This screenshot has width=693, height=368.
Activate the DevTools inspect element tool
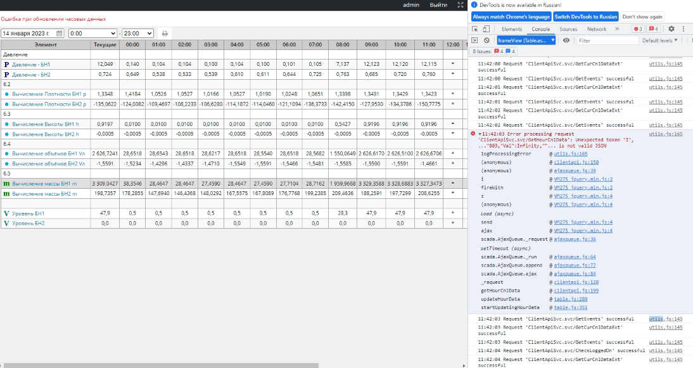[x=474, y=29]
